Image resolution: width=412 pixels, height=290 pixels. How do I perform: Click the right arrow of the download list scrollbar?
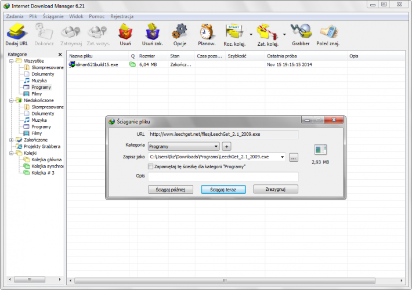(402, 281)
